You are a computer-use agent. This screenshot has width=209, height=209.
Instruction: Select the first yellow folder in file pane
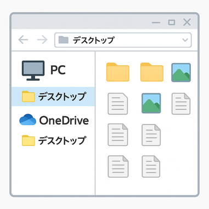point(118,72)
